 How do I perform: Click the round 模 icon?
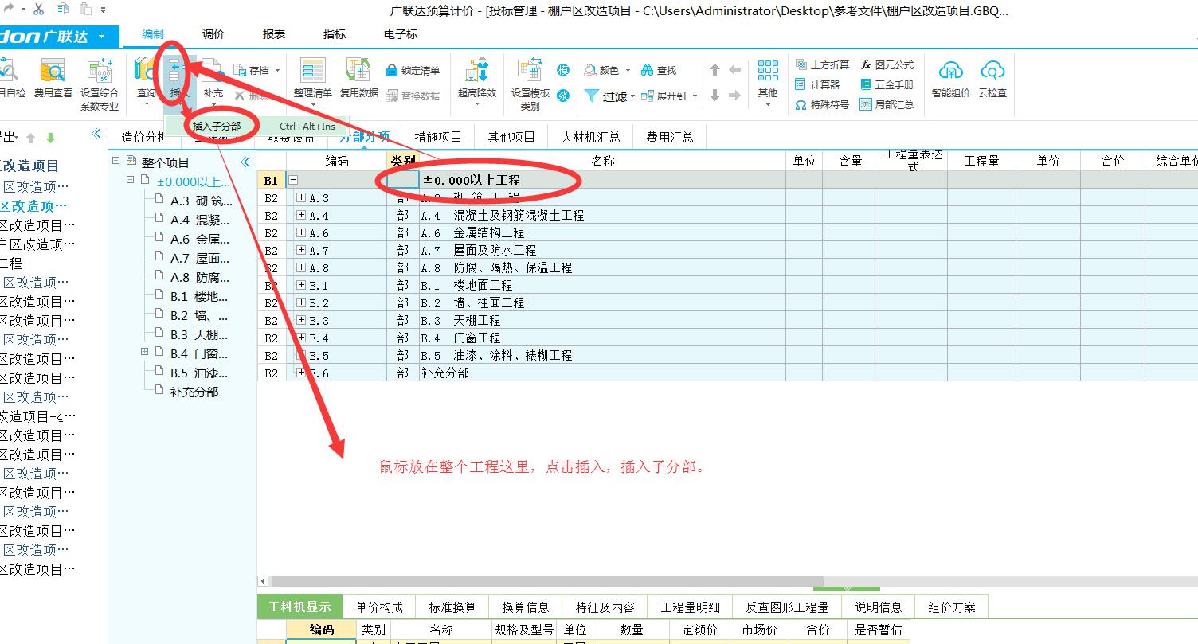tap(563, 70)
